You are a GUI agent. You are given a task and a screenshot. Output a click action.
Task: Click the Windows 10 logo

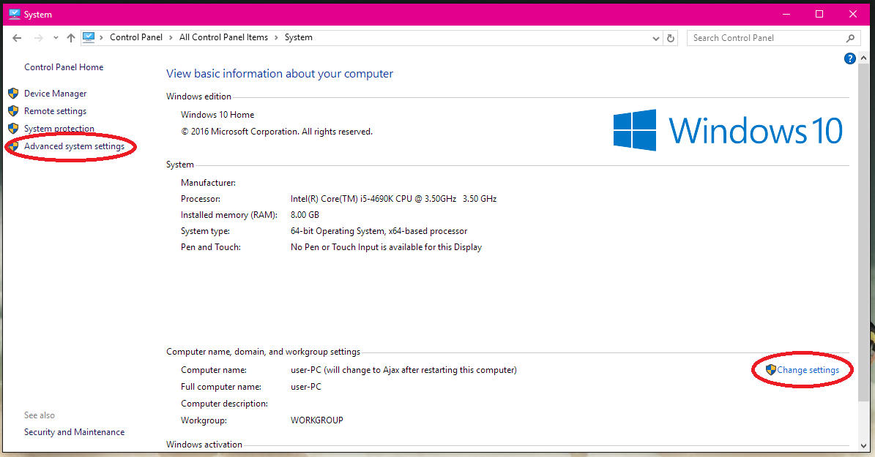click(728, 130)
